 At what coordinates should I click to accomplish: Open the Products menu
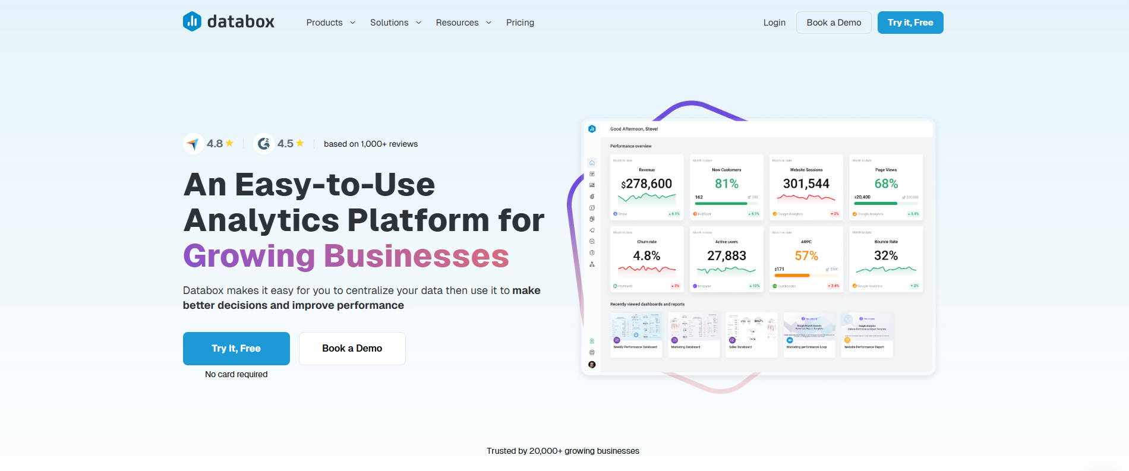(324, 23)
